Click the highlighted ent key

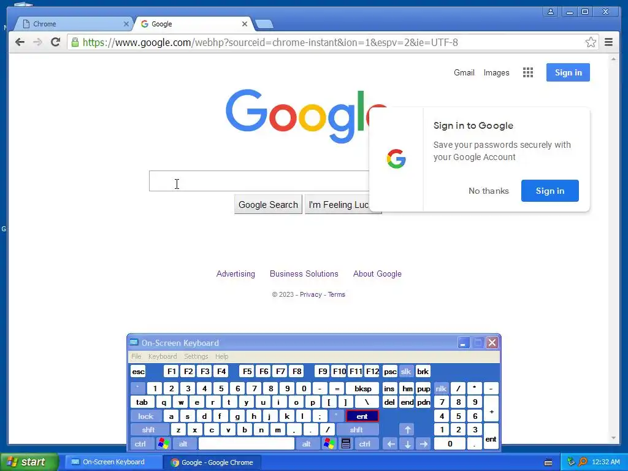pos(362,416)
